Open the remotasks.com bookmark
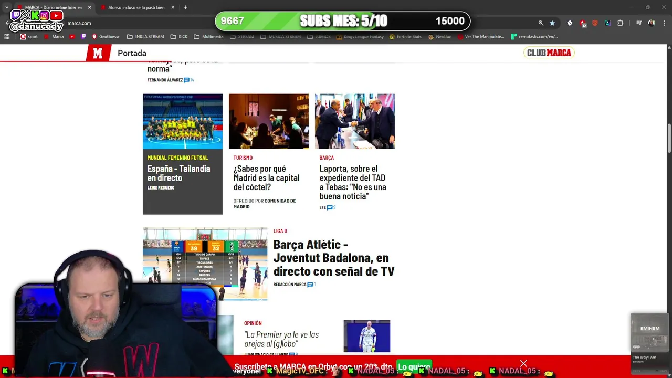Viewport: 672px width, 378px height. click(x=534, y=37)
